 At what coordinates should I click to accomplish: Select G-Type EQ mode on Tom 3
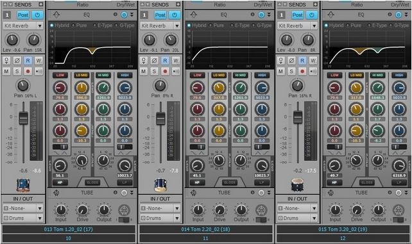pos(399,26)
